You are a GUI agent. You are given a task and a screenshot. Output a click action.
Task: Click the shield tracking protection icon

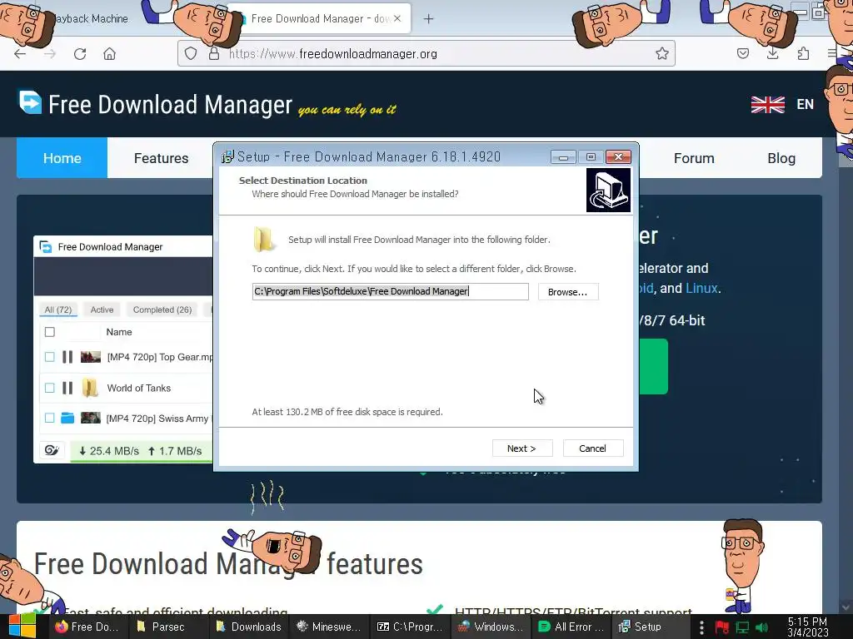click(191, 53)
